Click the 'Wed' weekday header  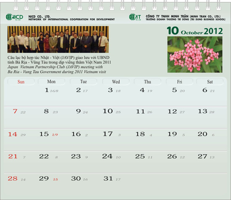click(116, 82)
